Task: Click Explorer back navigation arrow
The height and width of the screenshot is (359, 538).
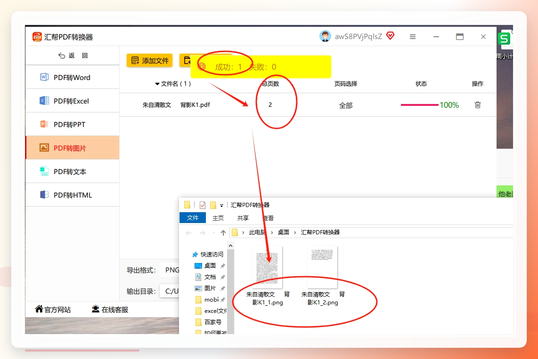Action: pos(188,233)
